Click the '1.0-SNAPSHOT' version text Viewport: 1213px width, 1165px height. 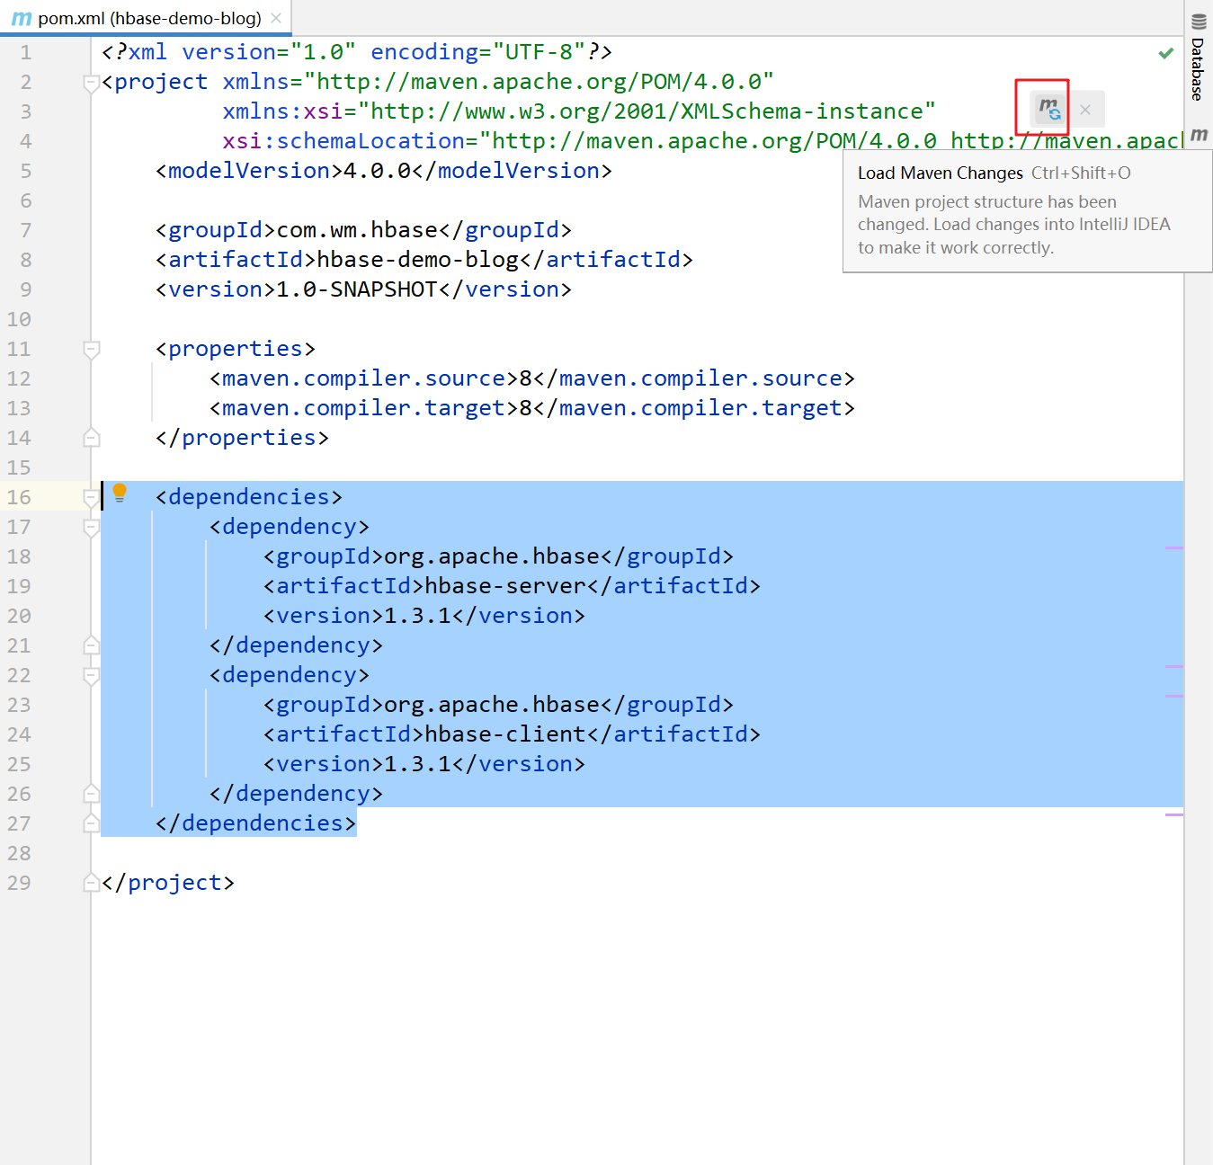click(x=357, y=289)
